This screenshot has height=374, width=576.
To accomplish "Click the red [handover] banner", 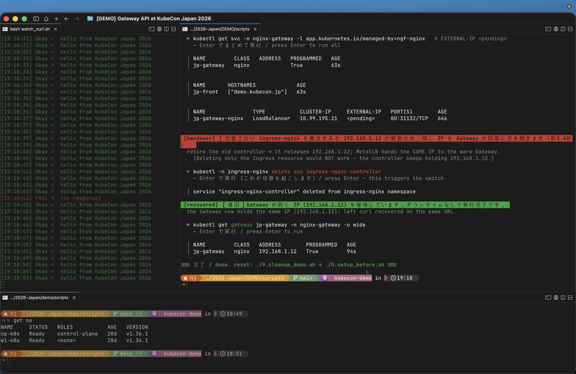I will coord(376,142).
